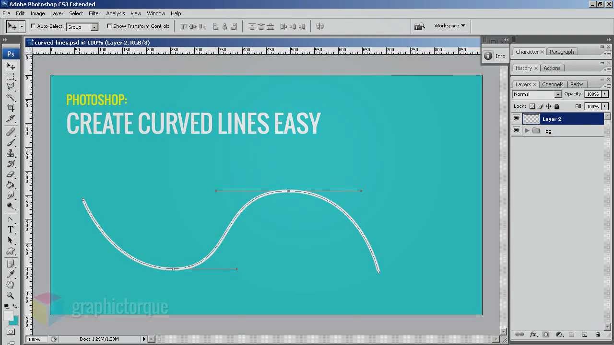The image size is (614, 345).
Task: Select the Crop tool
Action: 11,108
